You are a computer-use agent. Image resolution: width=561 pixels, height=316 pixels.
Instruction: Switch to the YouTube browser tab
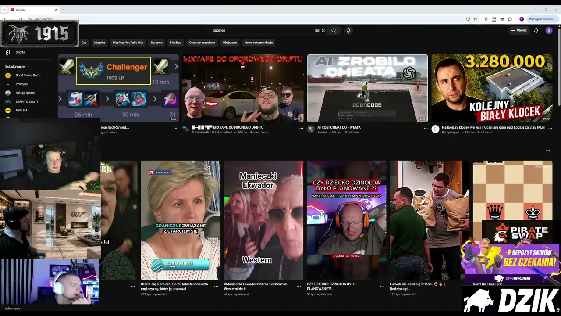coord(33,10)
